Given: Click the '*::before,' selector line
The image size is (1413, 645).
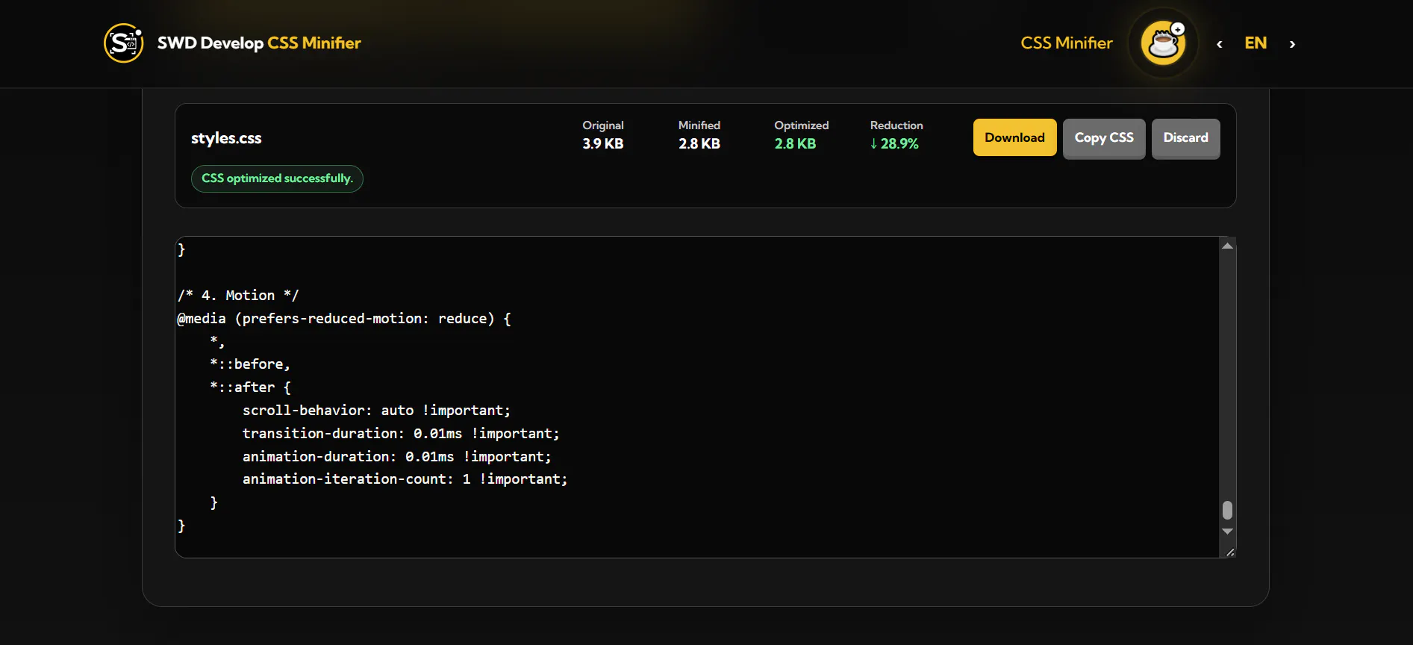Looking at the screenshot, I should coord(249,364).
